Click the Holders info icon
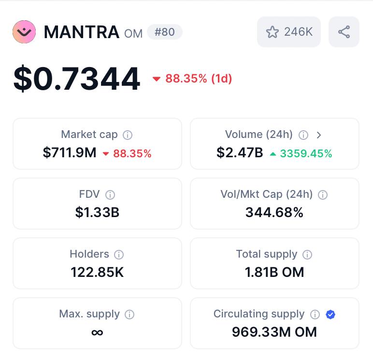373x356 pixels. (119, 255)
